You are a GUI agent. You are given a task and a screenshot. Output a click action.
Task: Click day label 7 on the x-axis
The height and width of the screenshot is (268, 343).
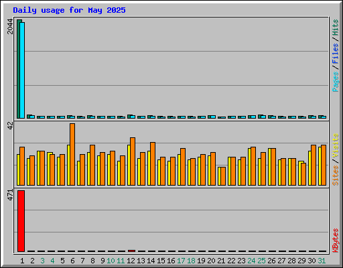pyautogui.click(x=82, y=261)
